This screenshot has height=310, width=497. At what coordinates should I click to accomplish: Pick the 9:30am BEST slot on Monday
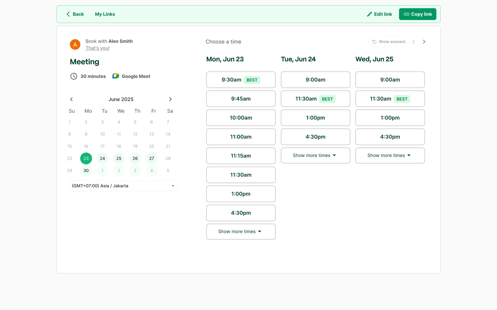[x=240, y=80]
